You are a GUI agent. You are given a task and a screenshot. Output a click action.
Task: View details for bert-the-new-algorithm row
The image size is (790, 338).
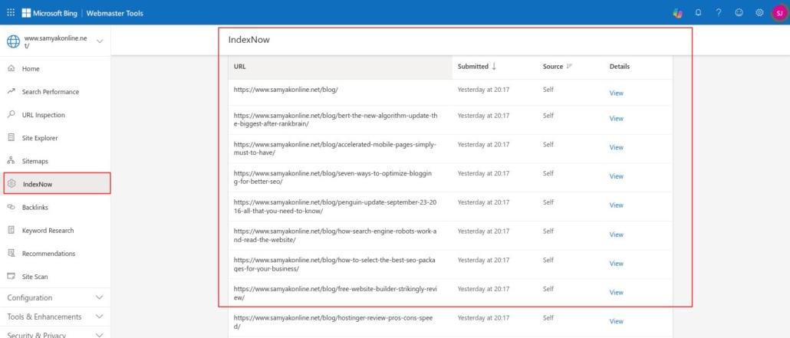[x=616, y=118]
